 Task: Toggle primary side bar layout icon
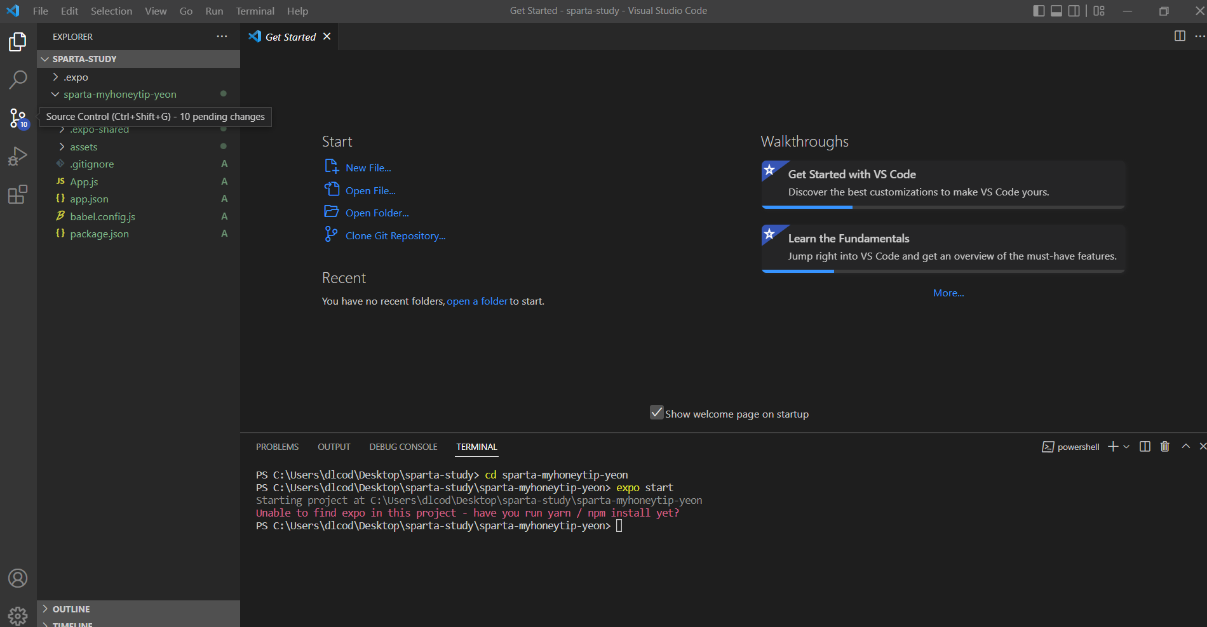[1039, 11]
